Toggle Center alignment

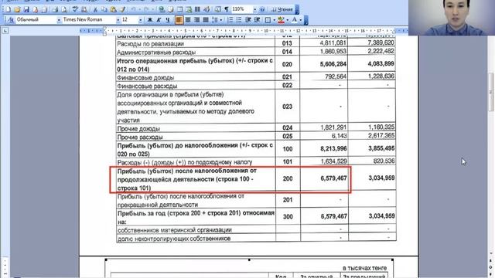click(x=188, y=20)
